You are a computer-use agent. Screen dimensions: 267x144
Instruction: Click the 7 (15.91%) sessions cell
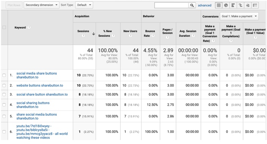coord(86,116)
